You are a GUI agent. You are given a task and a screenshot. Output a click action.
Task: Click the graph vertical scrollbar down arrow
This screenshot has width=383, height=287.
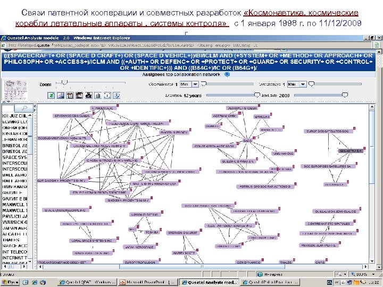(372, 261)
